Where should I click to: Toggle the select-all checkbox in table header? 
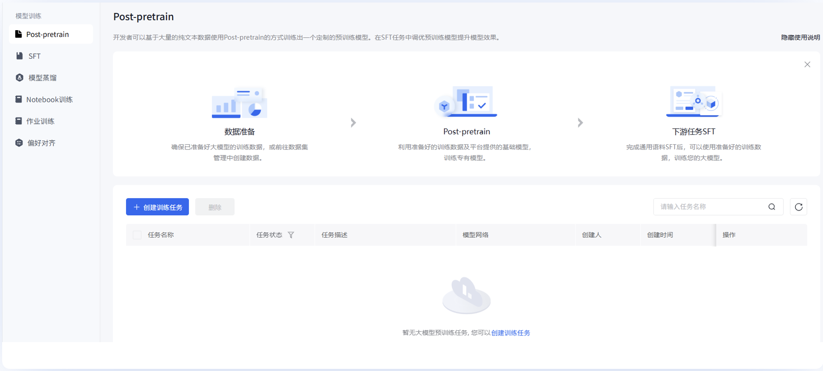[x=137, y=235]
